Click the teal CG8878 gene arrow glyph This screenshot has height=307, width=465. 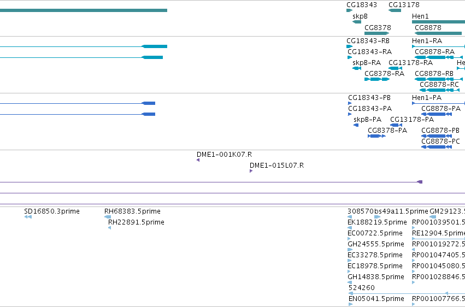438,33
